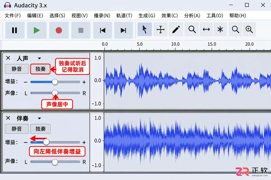Viewport: 271px width, 180px height.
Task: Click inside the 人声 waveform
Action: click(188, 81)
